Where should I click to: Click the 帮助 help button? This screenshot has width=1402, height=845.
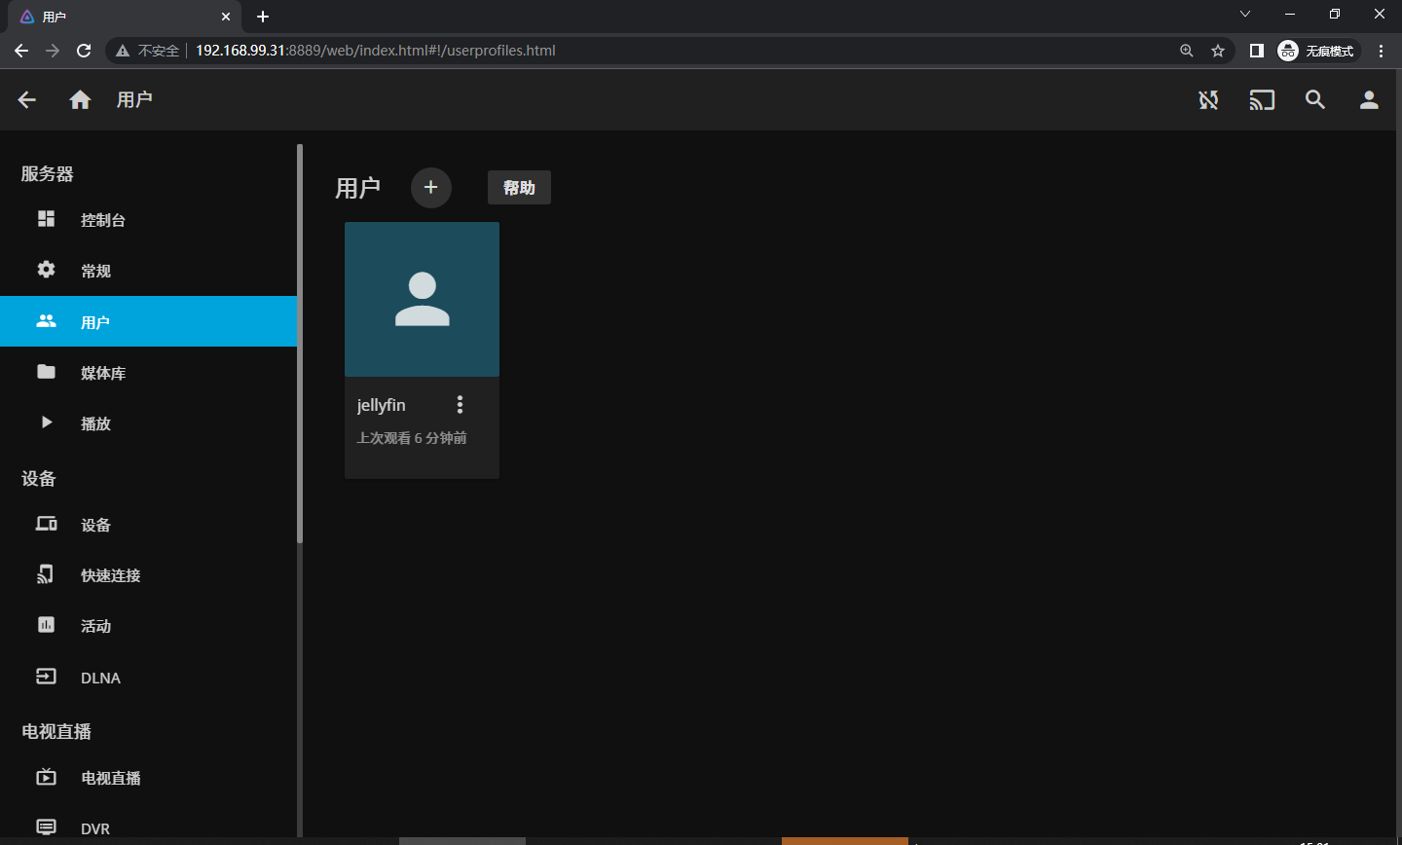coord(519,188)
